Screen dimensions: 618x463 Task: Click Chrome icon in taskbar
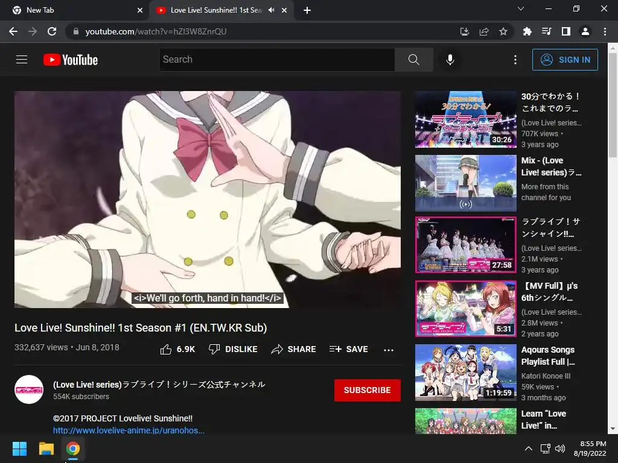click(x=73, y=449)
